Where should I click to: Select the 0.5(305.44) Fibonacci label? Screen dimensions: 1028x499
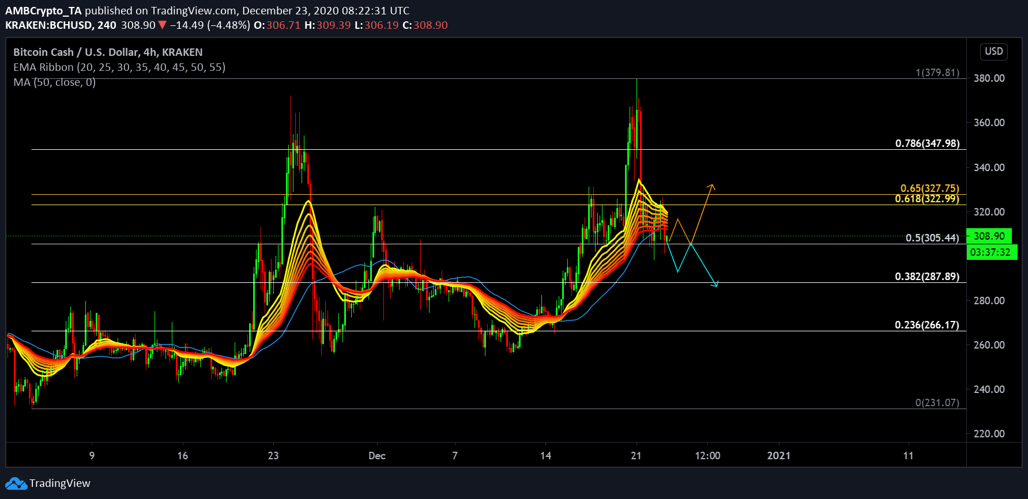click(x=932, y=238)
